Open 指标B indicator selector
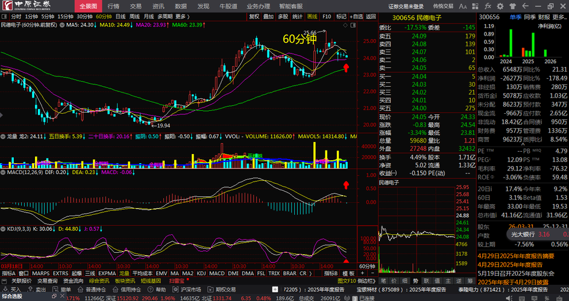 (x=331, y=273)
